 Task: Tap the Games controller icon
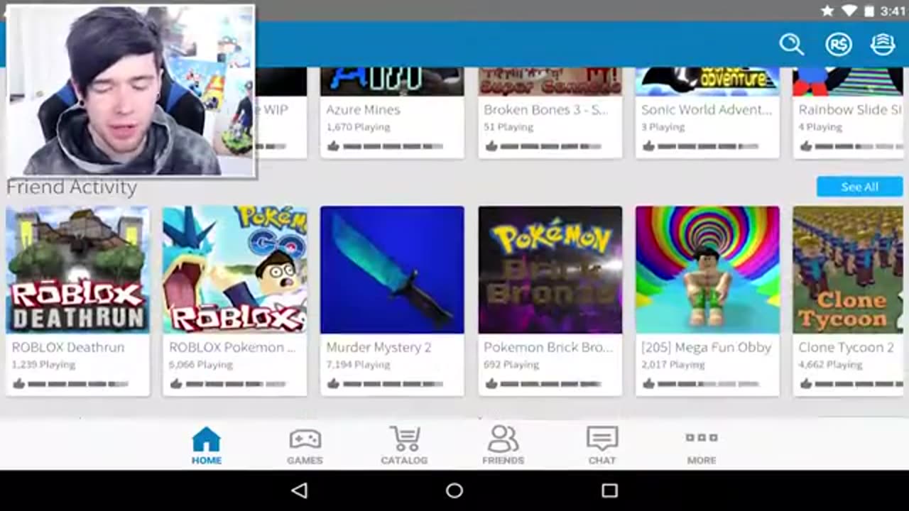(x=305, y=439)
